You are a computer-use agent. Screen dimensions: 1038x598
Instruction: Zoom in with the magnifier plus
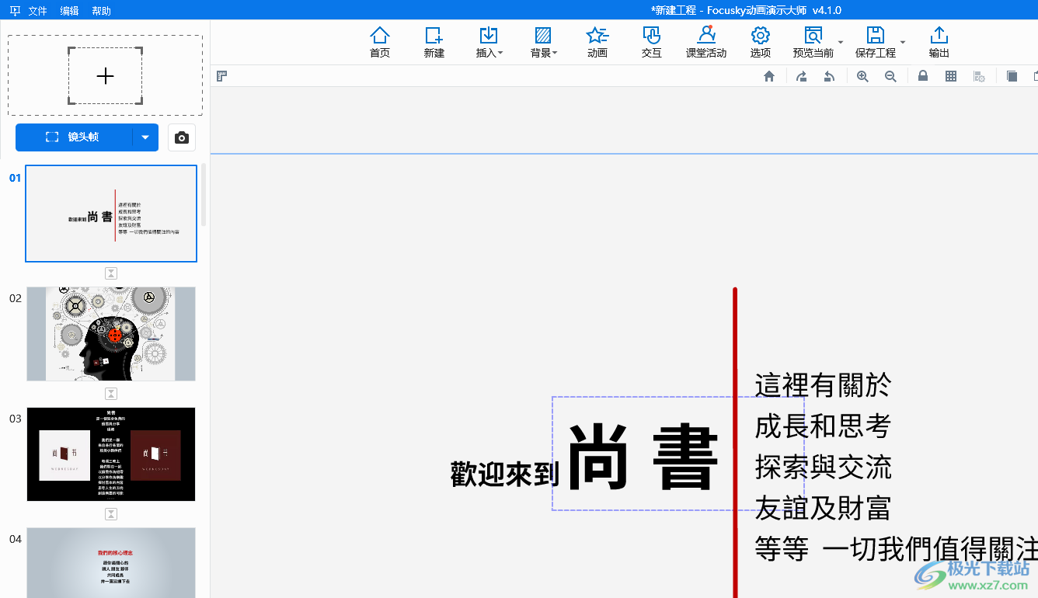(x=862, y=76)
